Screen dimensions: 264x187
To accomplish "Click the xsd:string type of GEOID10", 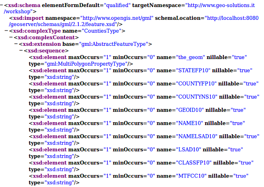I will click(x=59, y=116).
